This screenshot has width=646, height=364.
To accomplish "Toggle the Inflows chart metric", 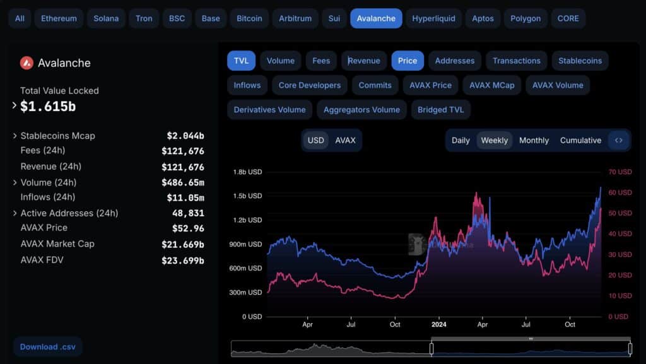I will click(247, 85).
